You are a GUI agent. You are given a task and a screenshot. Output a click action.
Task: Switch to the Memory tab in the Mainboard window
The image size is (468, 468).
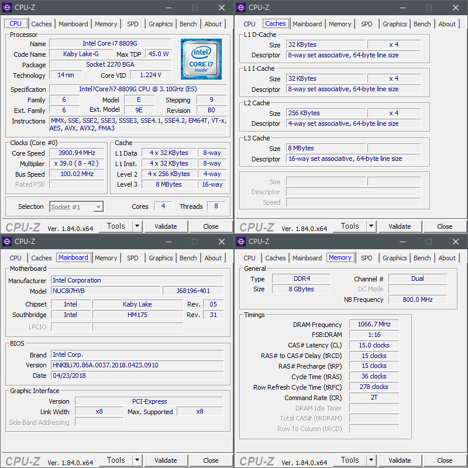click(106, 258)
